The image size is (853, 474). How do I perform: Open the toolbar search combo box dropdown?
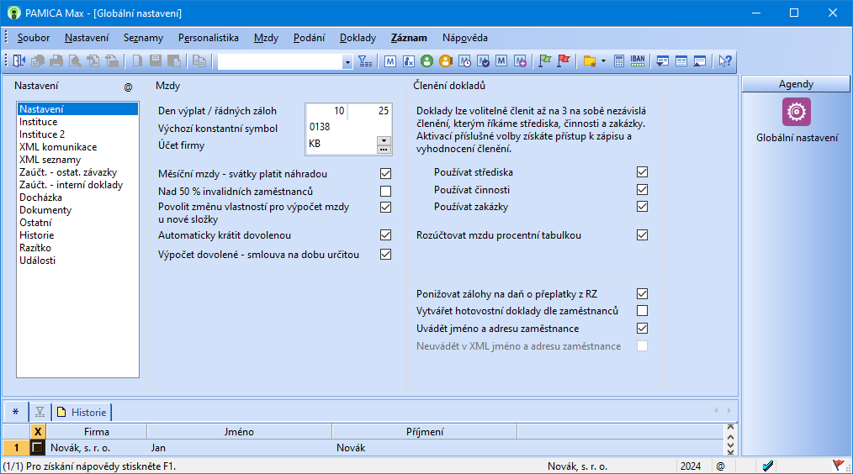tap(347, 62)
